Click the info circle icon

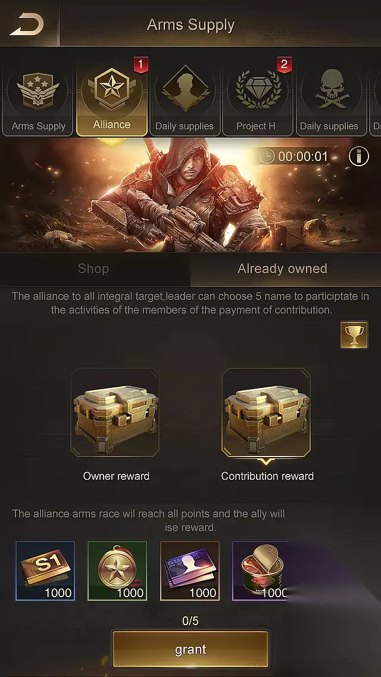pos(358,156)
